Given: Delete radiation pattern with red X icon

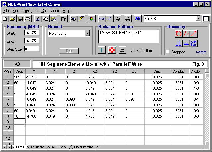Looking at the screenshot, I should [x=112, y=50].
